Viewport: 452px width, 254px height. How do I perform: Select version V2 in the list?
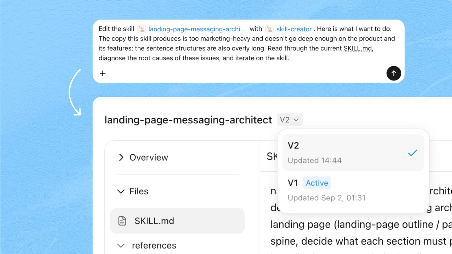pos(353,153)
